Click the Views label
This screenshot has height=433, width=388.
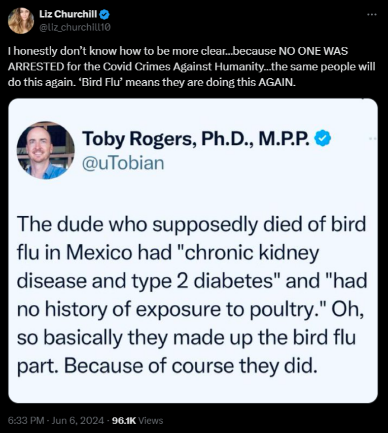point(150,420)
